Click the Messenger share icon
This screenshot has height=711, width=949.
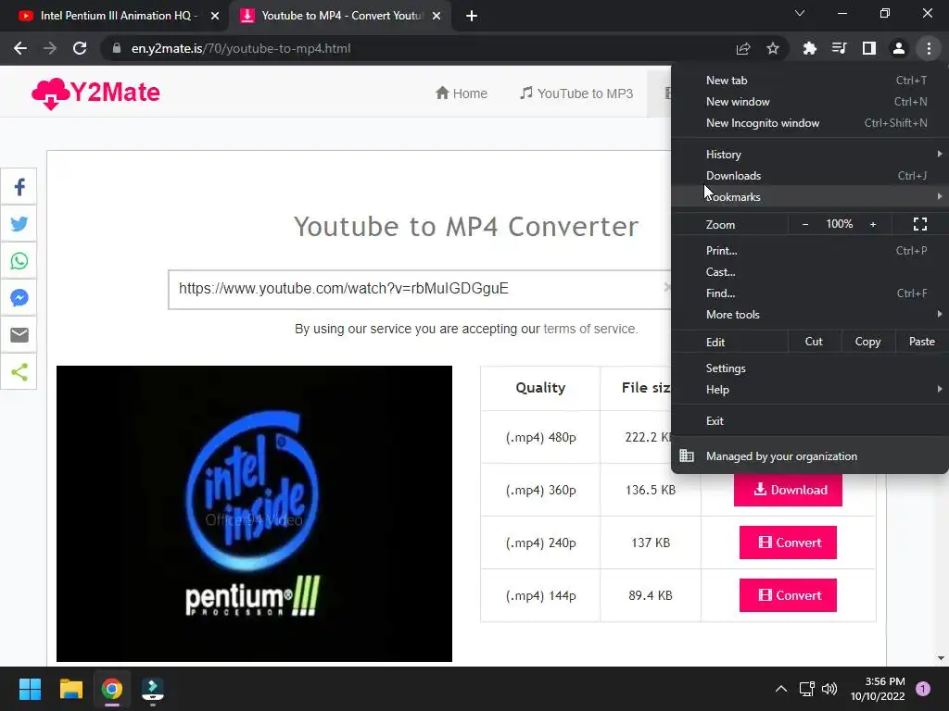pos(19,297)
